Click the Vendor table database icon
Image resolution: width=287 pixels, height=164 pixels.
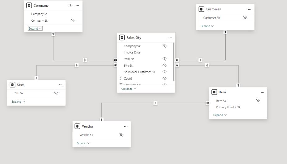(78, 126)
